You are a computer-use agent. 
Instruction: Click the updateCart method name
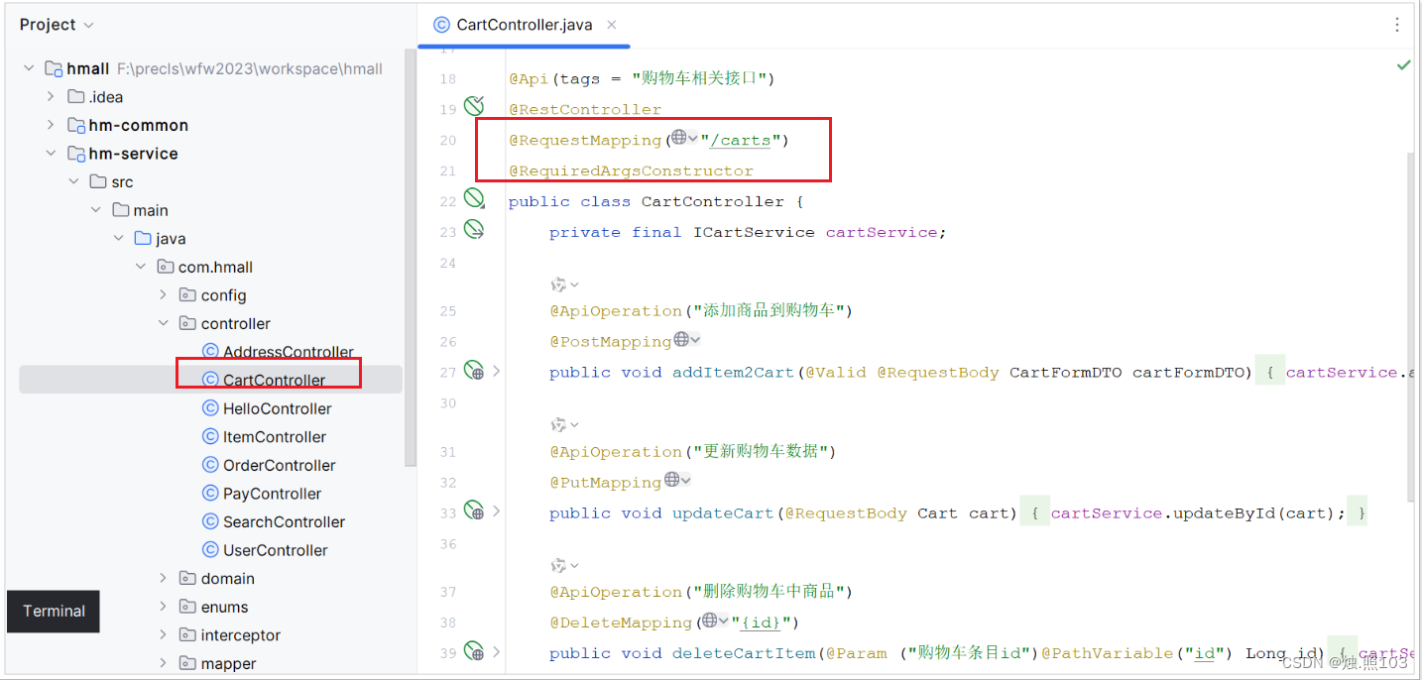[723, 513]
